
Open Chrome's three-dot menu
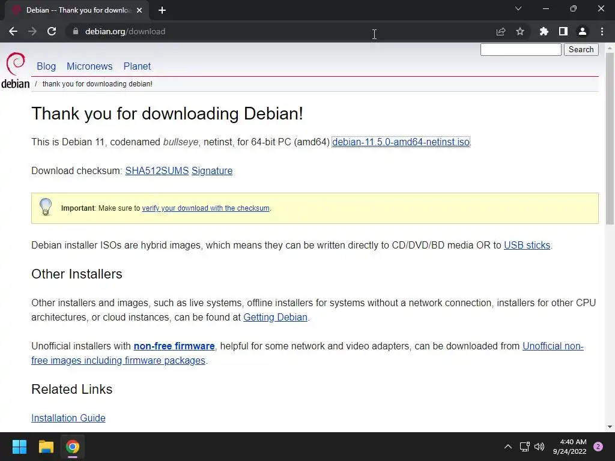(x=602, y=31)
